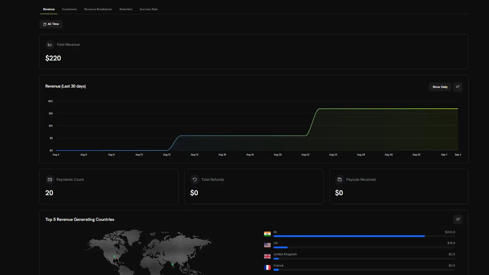Click the Aug 24 axis label
The image size is (489, 275).
333,155
